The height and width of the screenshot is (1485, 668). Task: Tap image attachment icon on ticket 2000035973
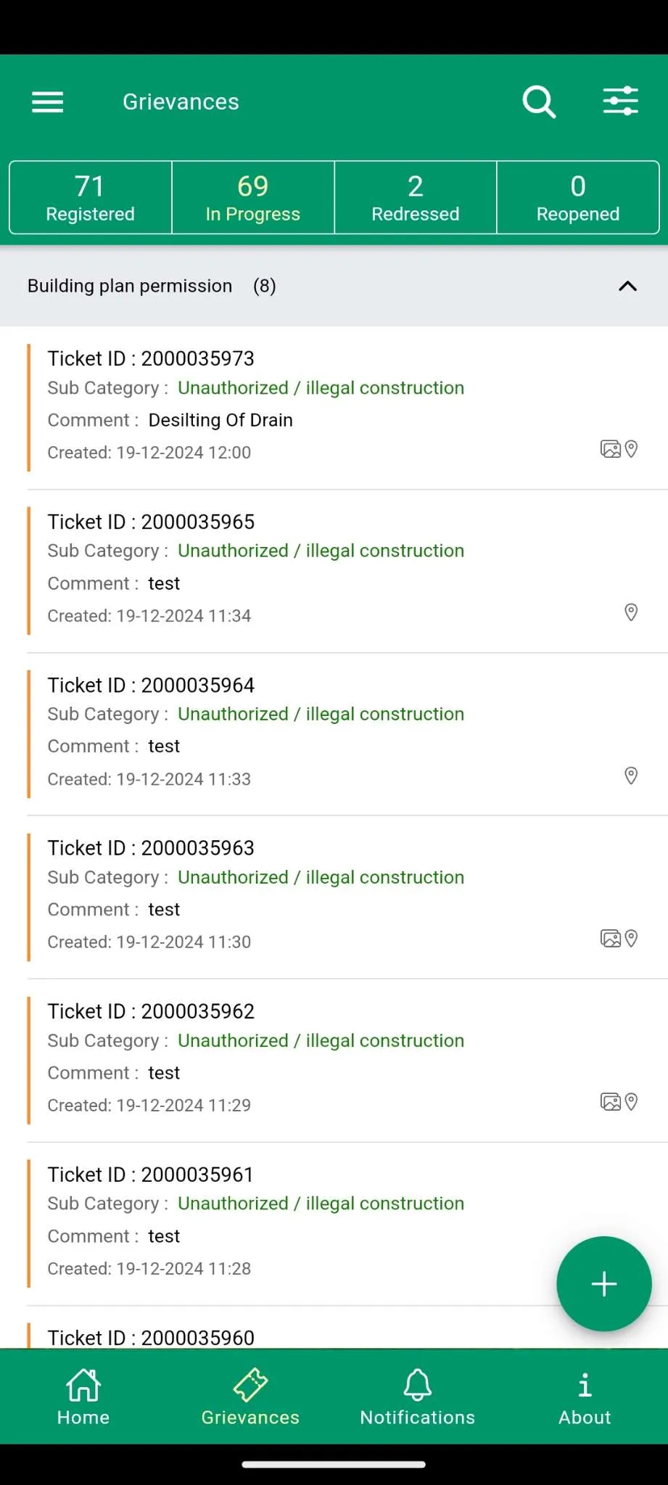tap(611, 450)
